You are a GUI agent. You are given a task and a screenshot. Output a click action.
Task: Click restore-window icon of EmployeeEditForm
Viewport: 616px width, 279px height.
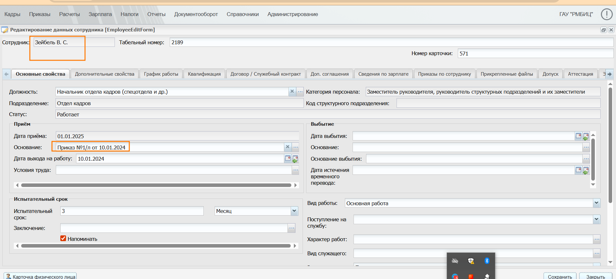(x=603, y=30)
